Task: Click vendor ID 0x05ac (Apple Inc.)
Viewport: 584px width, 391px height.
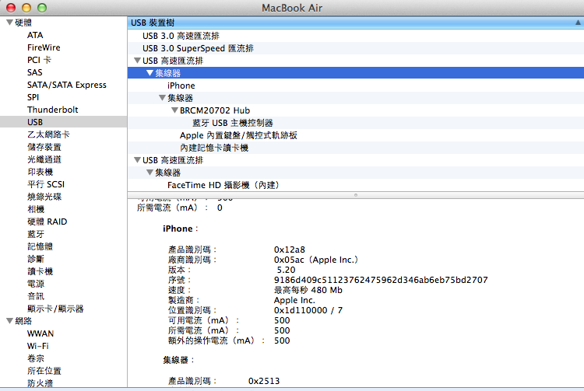Action: [316, 260]
